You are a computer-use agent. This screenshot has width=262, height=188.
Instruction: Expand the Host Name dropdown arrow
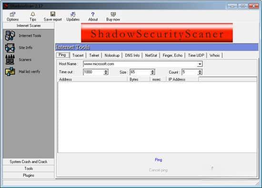coord(200,64)
